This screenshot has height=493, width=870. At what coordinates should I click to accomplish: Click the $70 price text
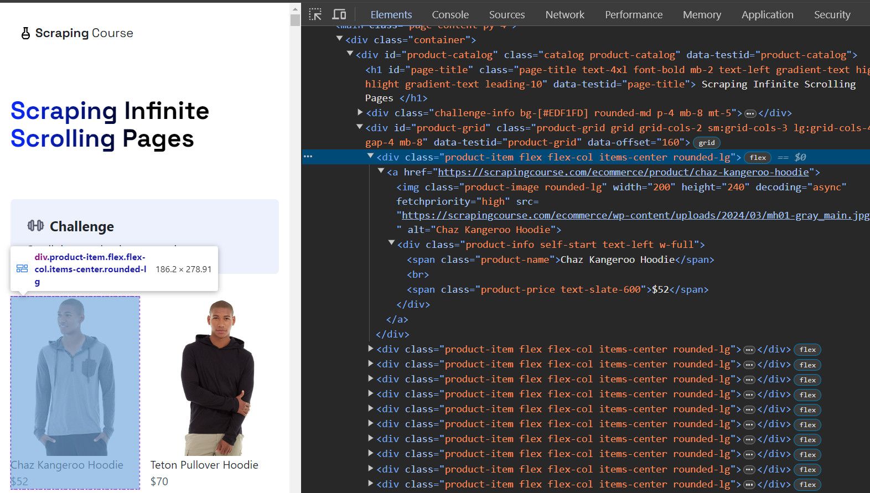tap(159, 481)
